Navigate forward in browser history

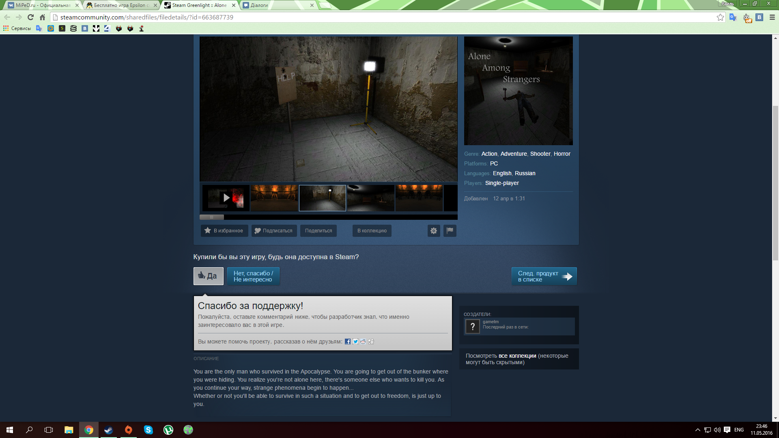(x=19, y=17)
